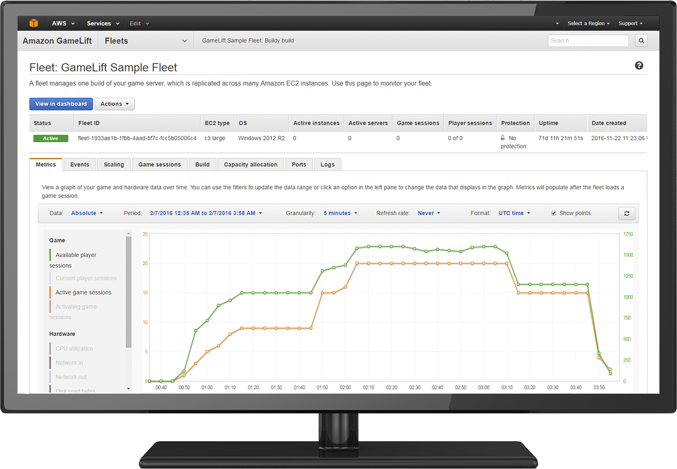Click the AWS orange cube logo
Image resolution: width=677 pixels, height=469 pixels.
pos(33,23)
